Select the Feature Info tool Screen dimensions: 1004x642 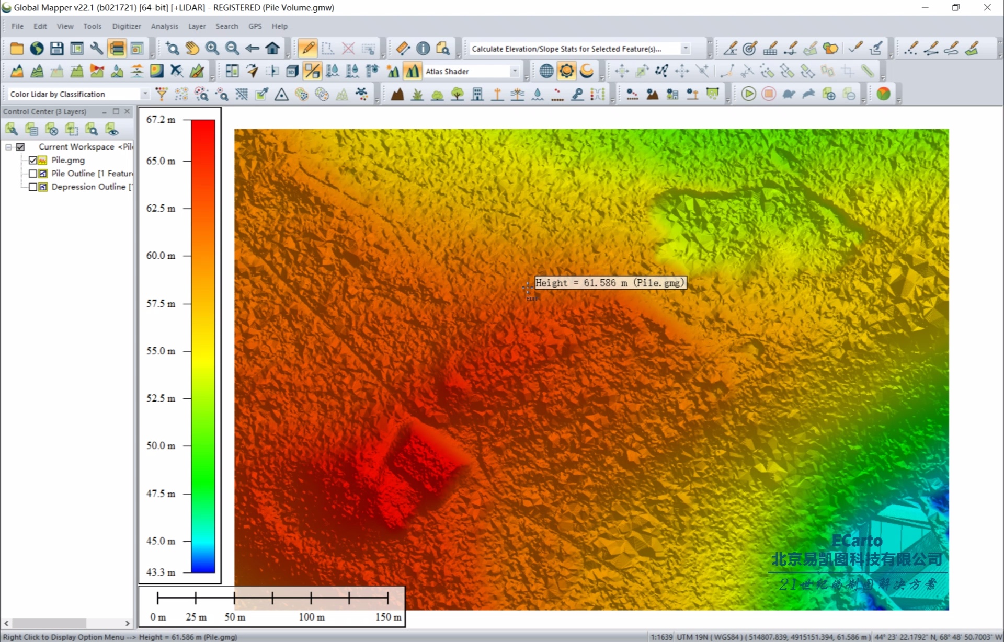423,49
